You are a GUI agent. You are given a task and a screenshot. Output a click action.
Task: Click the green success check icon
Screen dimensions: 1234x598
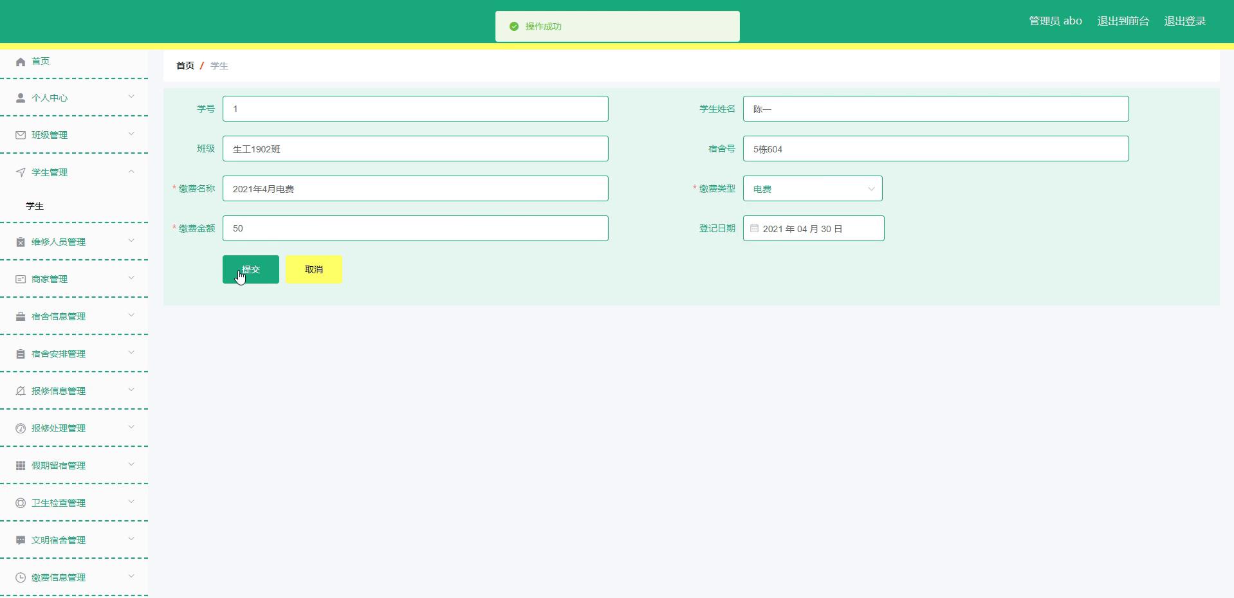pos(514,26)
